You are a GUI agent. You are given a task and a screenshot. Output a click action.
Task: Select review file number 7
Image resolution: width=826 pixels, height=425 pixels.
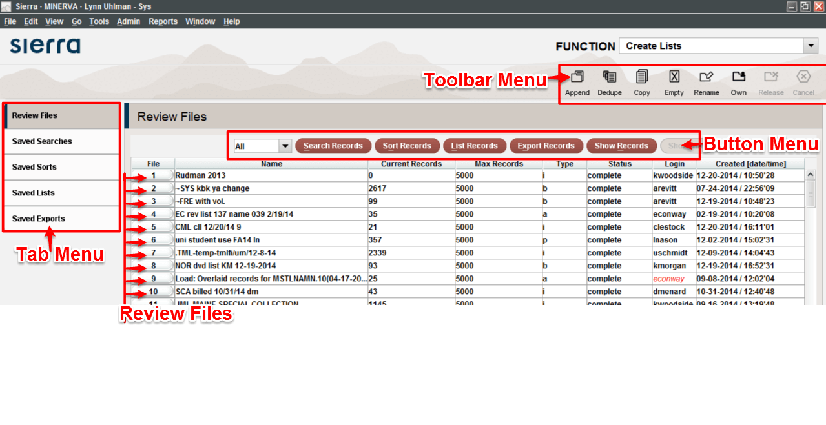tap(153, 253)
